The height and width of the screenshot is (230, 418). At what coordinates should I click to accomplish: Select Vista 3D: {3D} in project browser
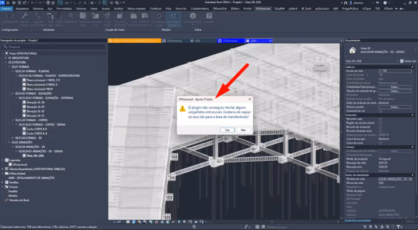pyautogui.click(x=35, y=156)
